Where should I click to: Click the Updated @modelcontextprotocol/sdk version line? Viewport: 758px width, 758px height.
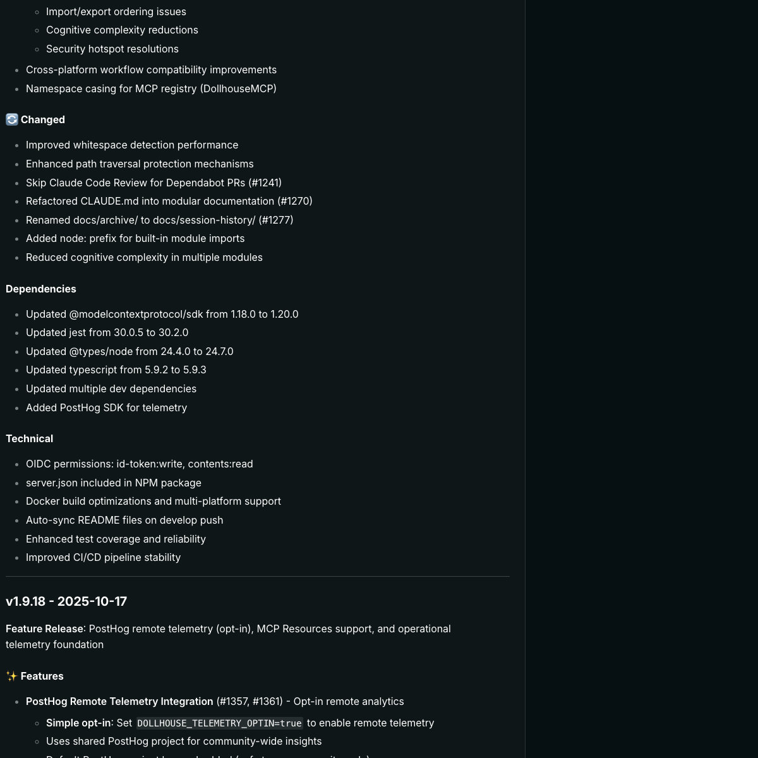162,314
